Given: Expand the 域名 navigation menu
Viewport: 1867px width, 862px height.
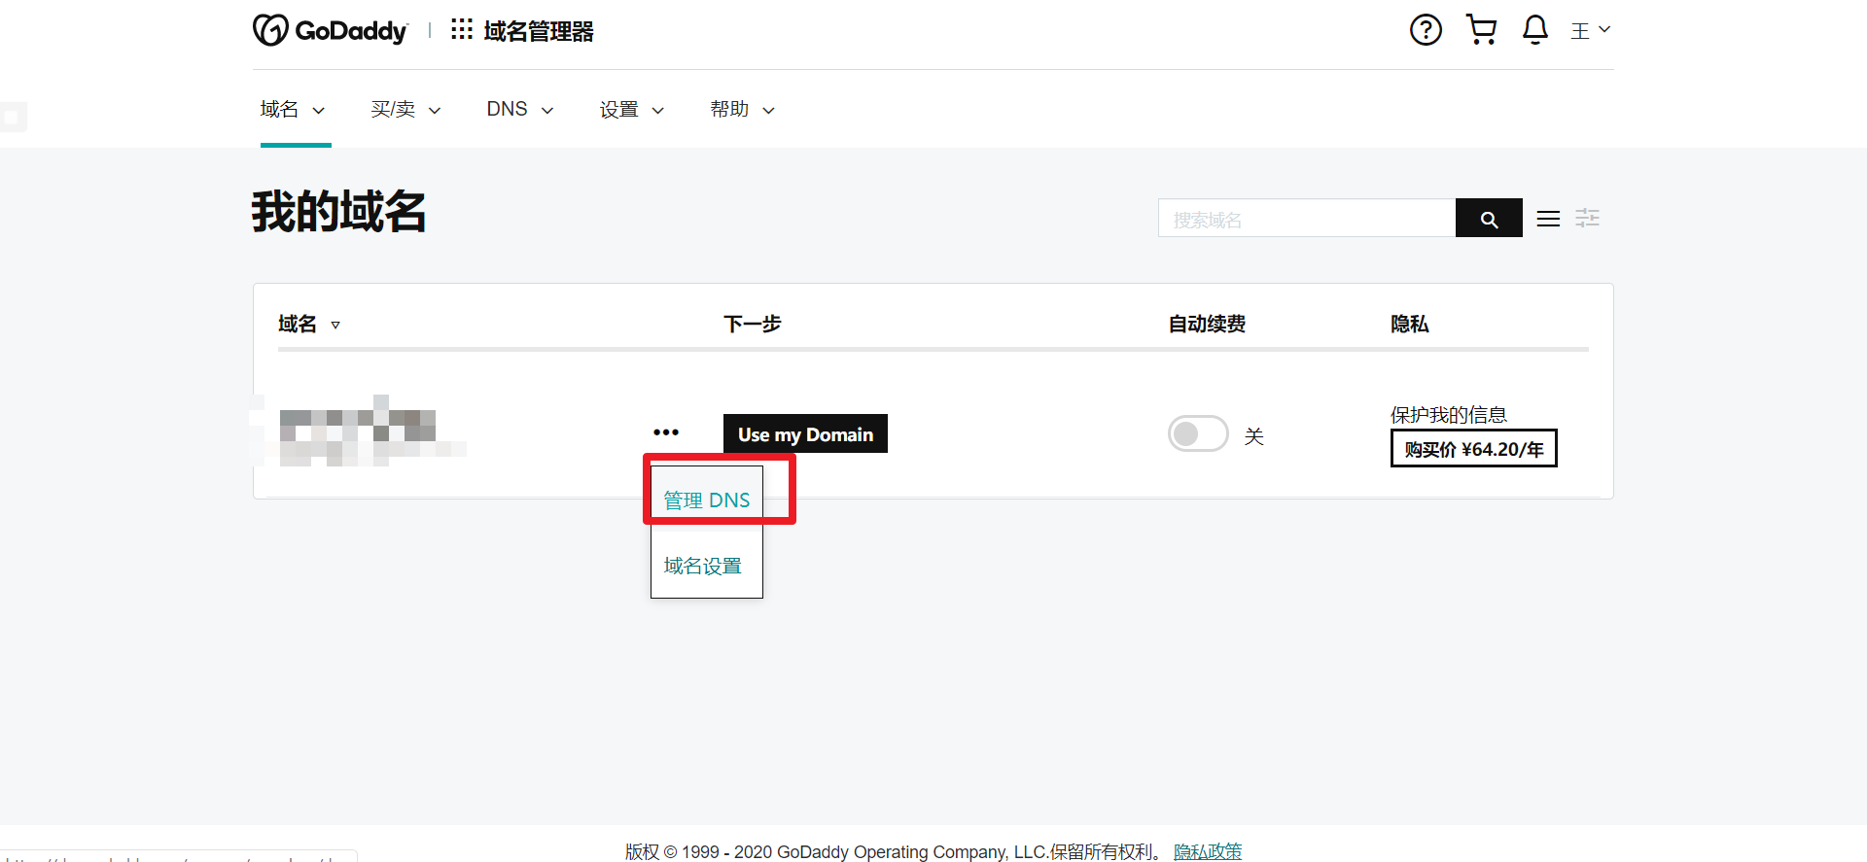Looking at the screenshot, I should (x=293, y=109).
